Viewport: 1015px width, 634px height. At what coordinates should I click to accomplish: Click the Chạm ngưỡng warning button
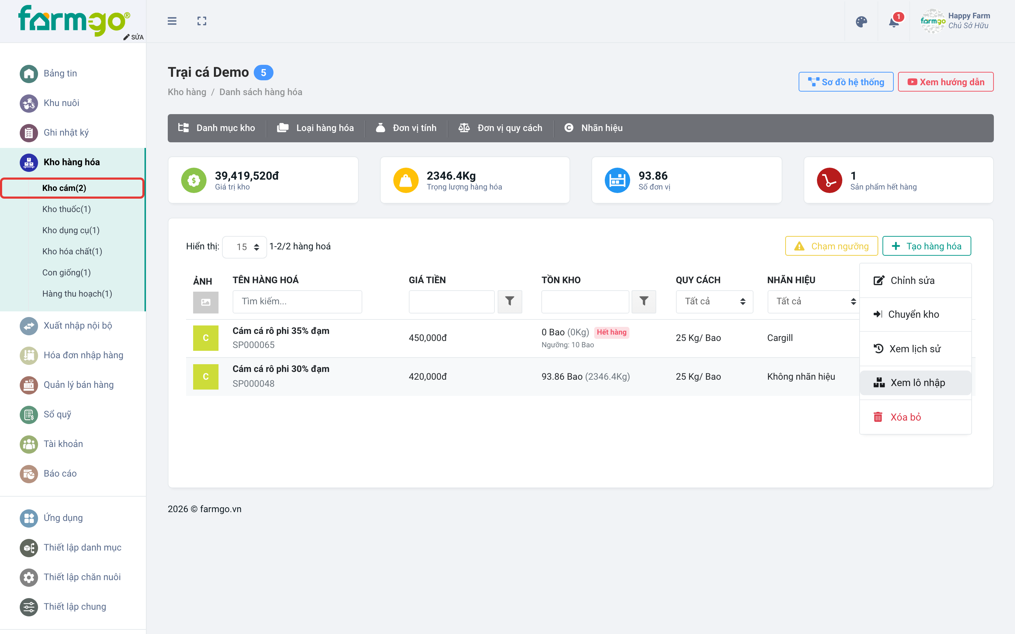point(831,246)
